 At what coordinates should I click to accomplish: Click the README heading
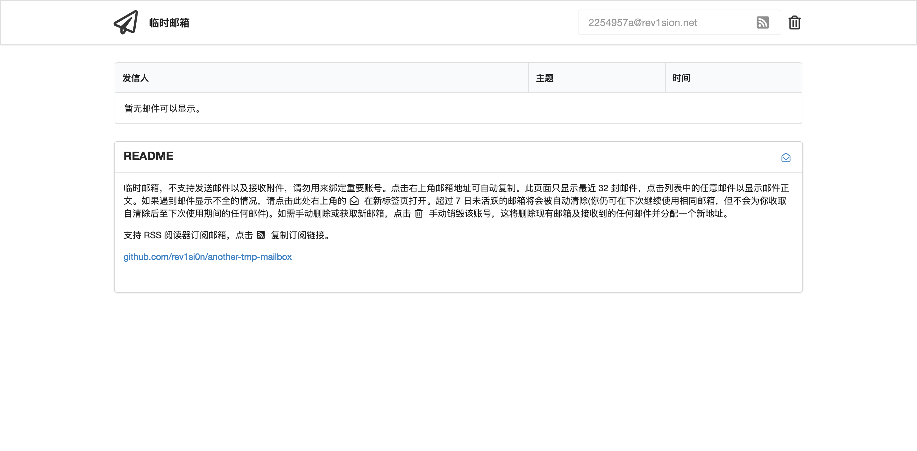pos(148,156)
